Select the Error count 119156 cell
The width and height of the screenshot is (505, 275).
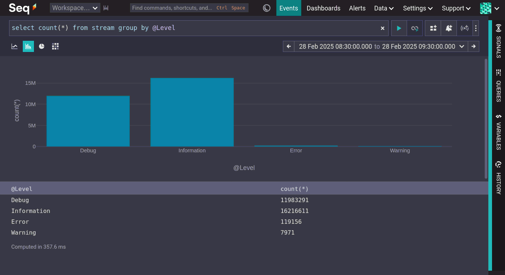click(291, 222)
